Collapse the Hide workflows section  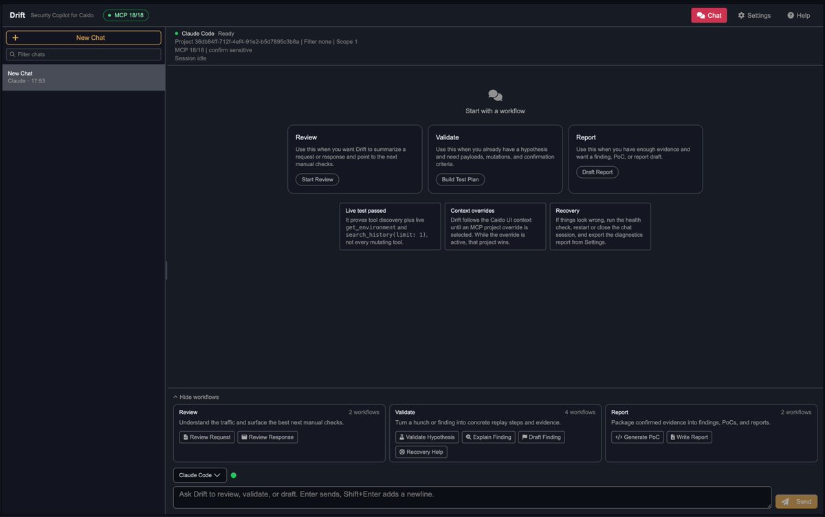click(x=196, y=397)
